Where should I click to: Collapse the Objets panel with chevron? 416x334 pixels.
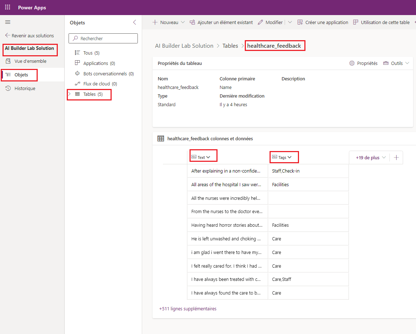tap(135, 22)
